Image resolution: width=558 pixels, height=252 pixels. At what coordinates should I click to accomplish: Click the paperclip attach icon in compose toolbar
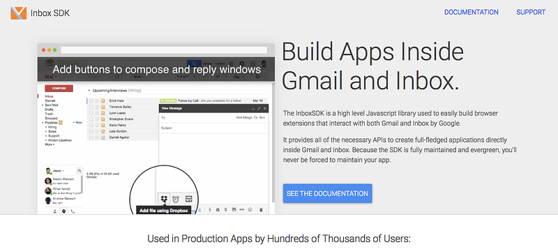[210, 210]
